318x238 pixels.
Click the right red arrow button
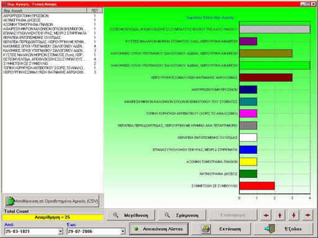[307, 215]
